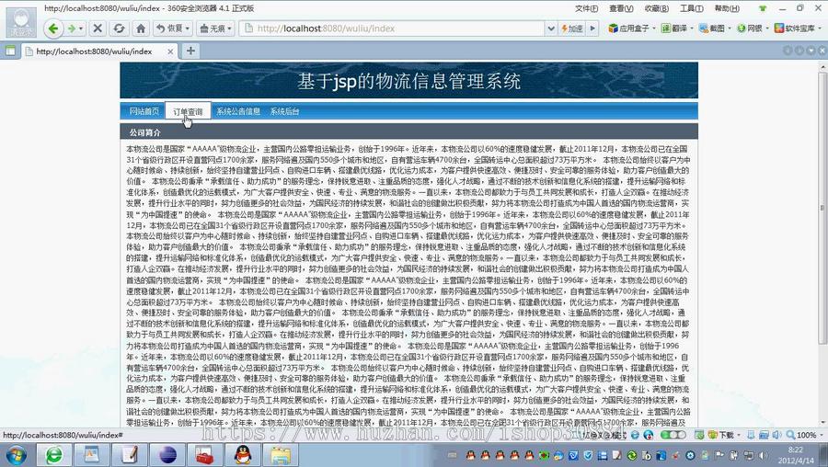The width and height of the screenshot is (828, 467).
Task: Click the page scroll down arrow
Action: [822, 423]
